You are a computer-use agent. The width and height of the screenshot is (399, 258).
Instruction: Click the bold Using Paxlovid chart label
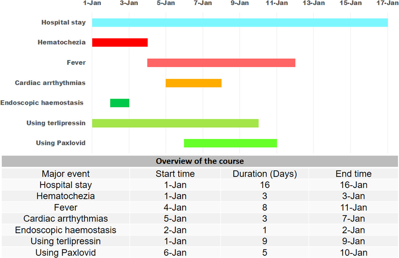[x=61, y=143]
